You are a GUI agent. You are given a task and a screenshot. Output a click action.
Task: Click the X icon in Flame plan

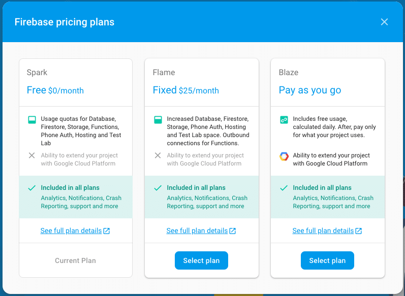point(158,155)
